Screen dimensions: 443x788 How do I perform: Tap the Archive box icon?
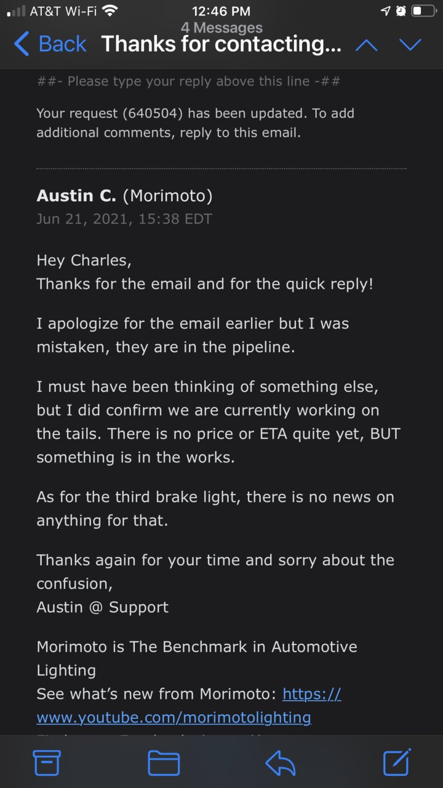click(x=47, y=763)
